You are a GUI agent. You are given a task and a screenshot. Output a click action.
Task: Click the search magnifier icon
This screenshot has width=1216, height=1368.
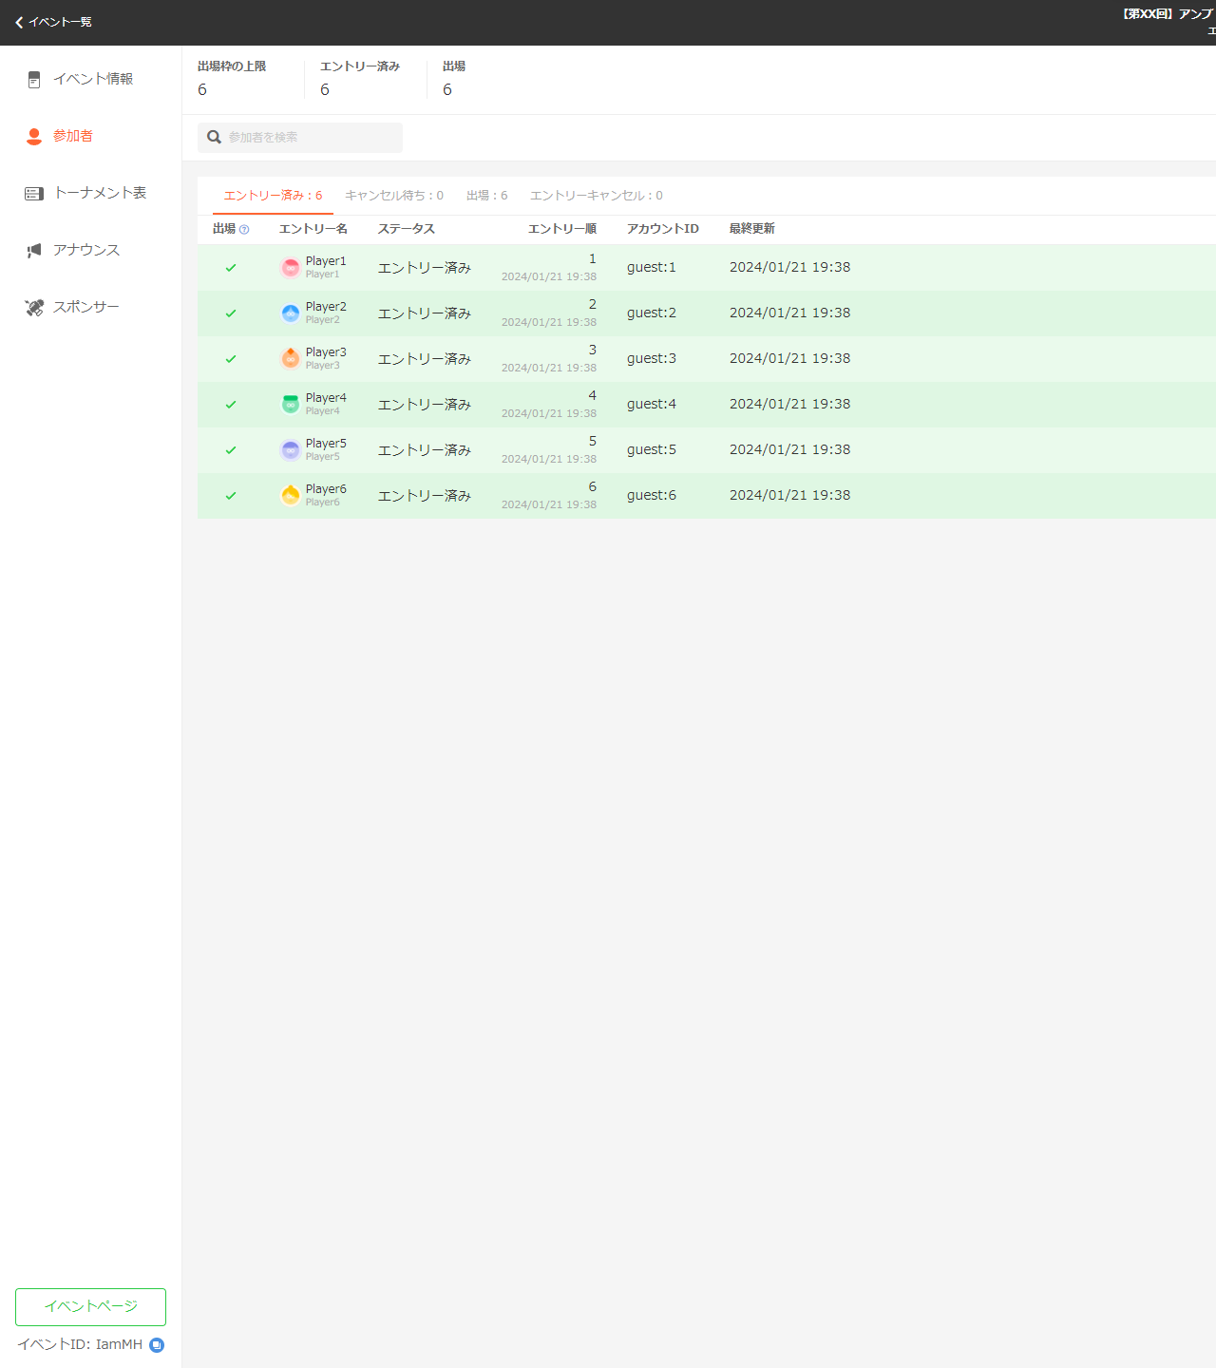coord(215,138)
